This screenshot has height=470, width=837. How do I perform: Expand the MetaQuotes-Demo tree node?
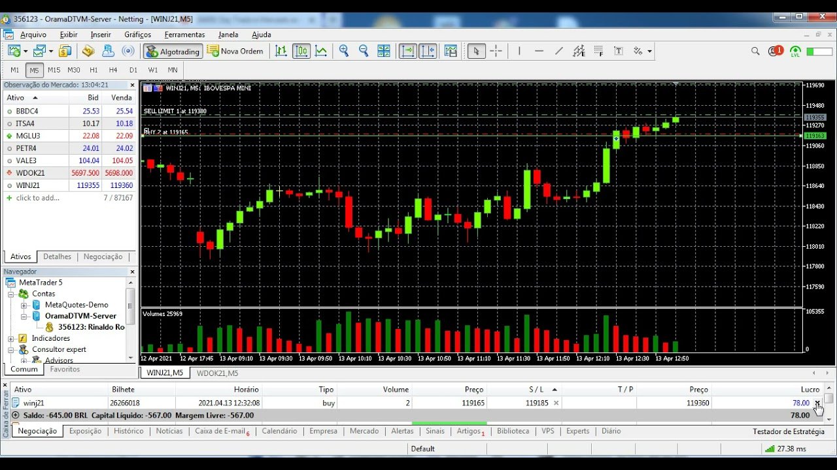tap(24, 305)
